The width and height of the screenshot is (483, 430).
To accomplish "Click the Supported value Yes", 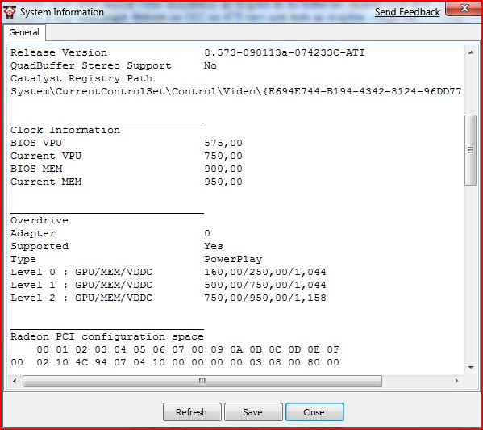I will point(214,246).
